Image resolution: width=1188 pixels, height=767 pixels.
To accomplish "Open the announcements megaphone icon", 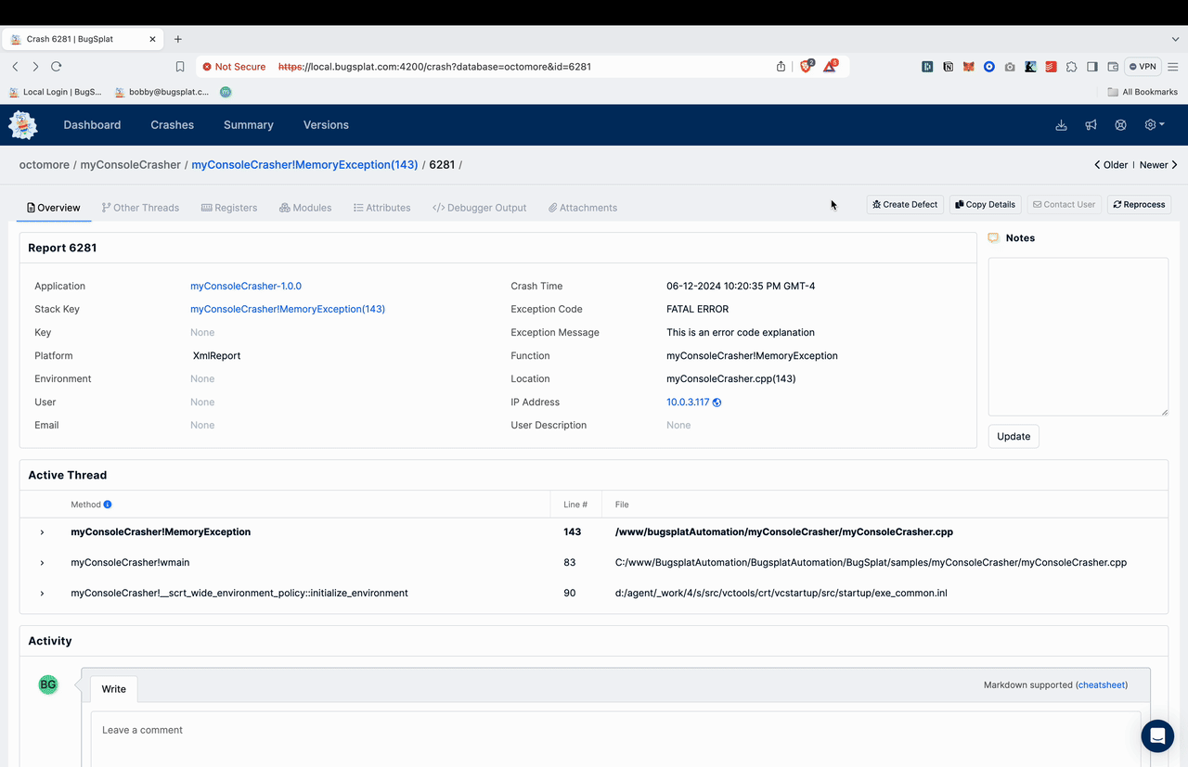I will [x=1091, y=125].
